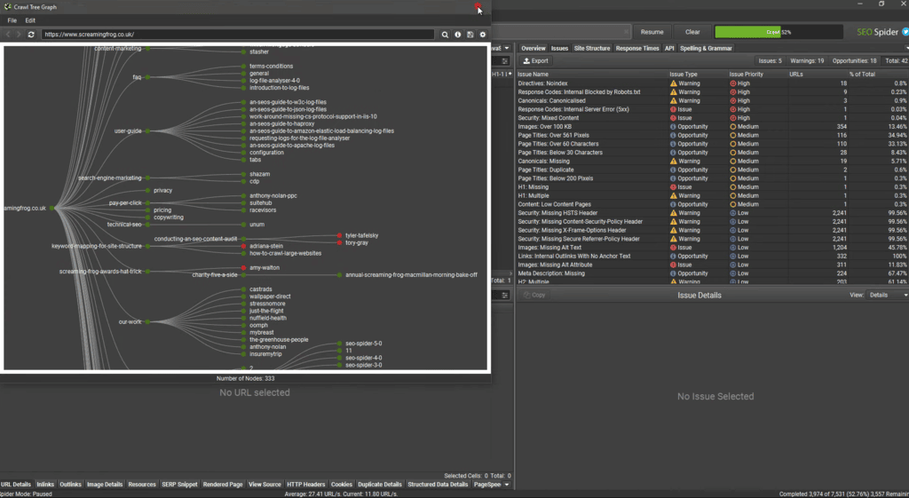Select the H1: Missing issue row

click(712, 187)
